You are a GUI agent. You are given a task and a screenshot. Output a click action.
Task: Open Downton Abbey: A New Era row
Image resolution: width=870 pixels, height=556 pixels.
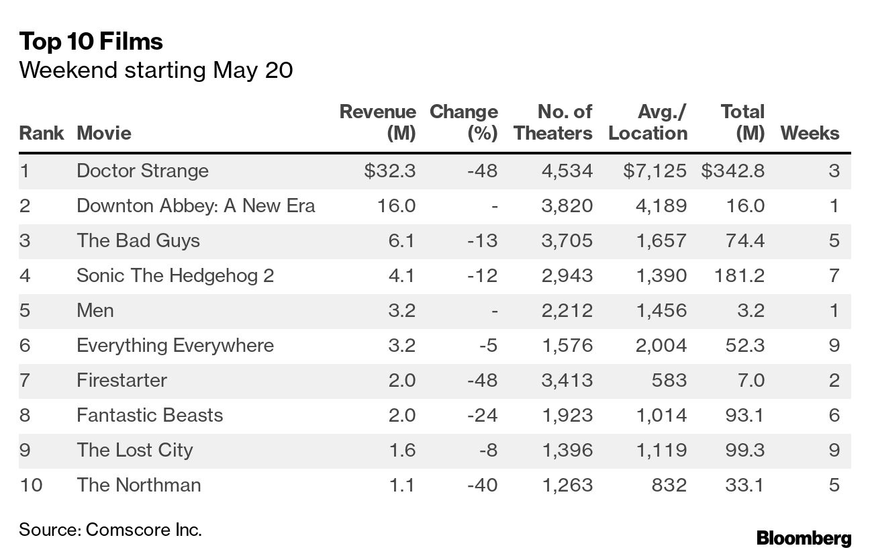(x=195, y=205)
